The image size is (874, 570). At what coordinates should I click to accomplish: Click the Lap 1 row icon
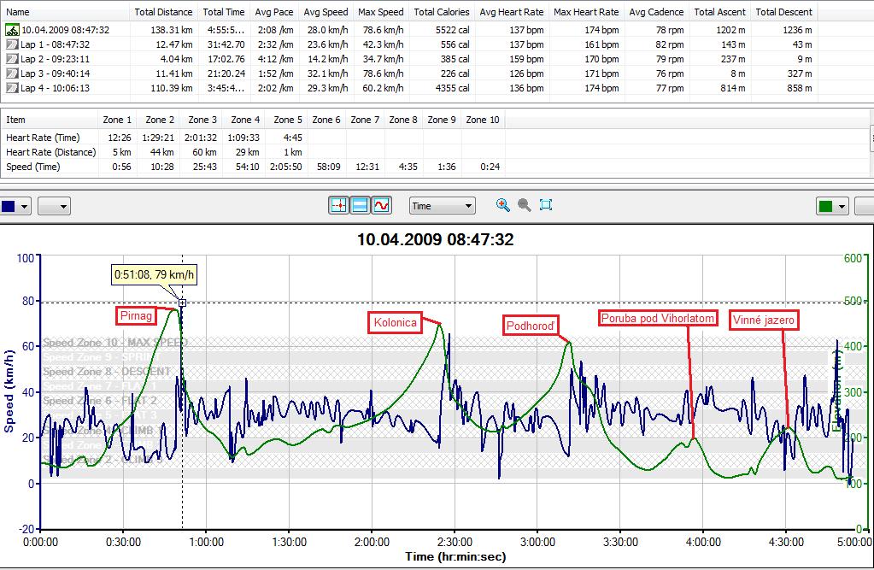pos(12,44)
